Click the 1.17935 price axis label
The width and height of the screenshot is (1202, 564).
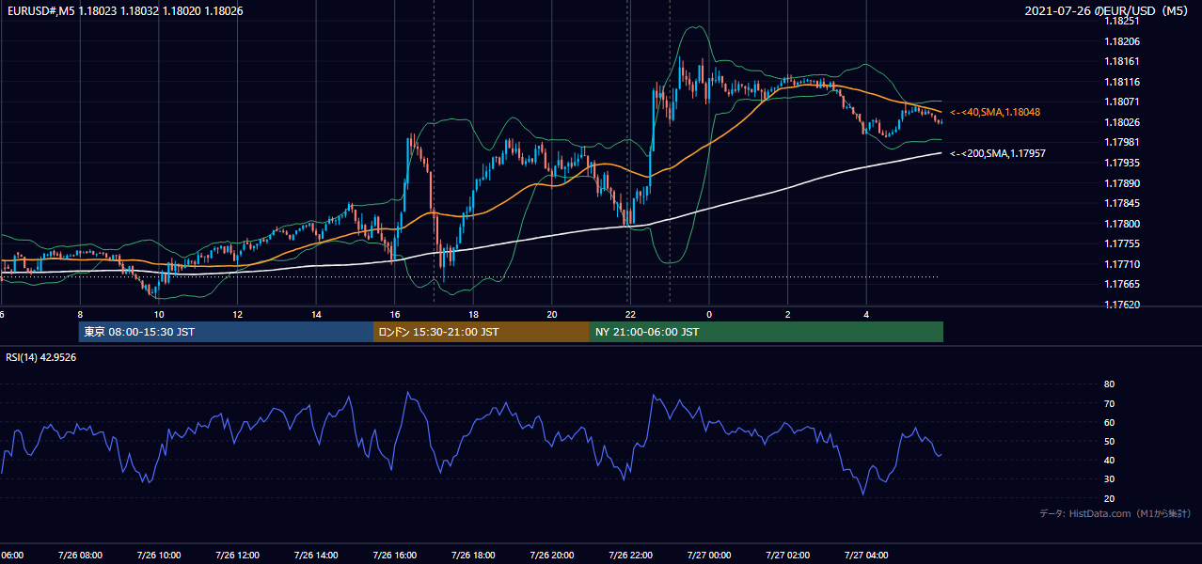tap(1121, 163)
